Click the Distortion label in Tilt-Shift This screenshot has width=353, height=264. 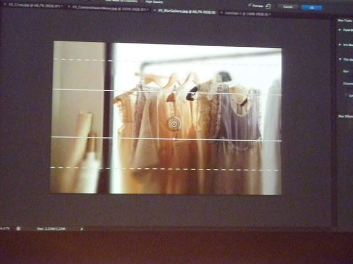coord(348,84)
